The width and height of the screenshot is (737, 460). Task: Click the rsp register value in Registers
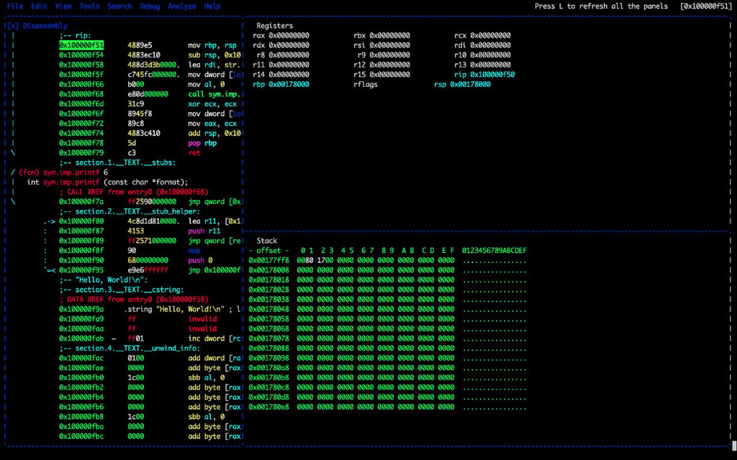[470, 84]
